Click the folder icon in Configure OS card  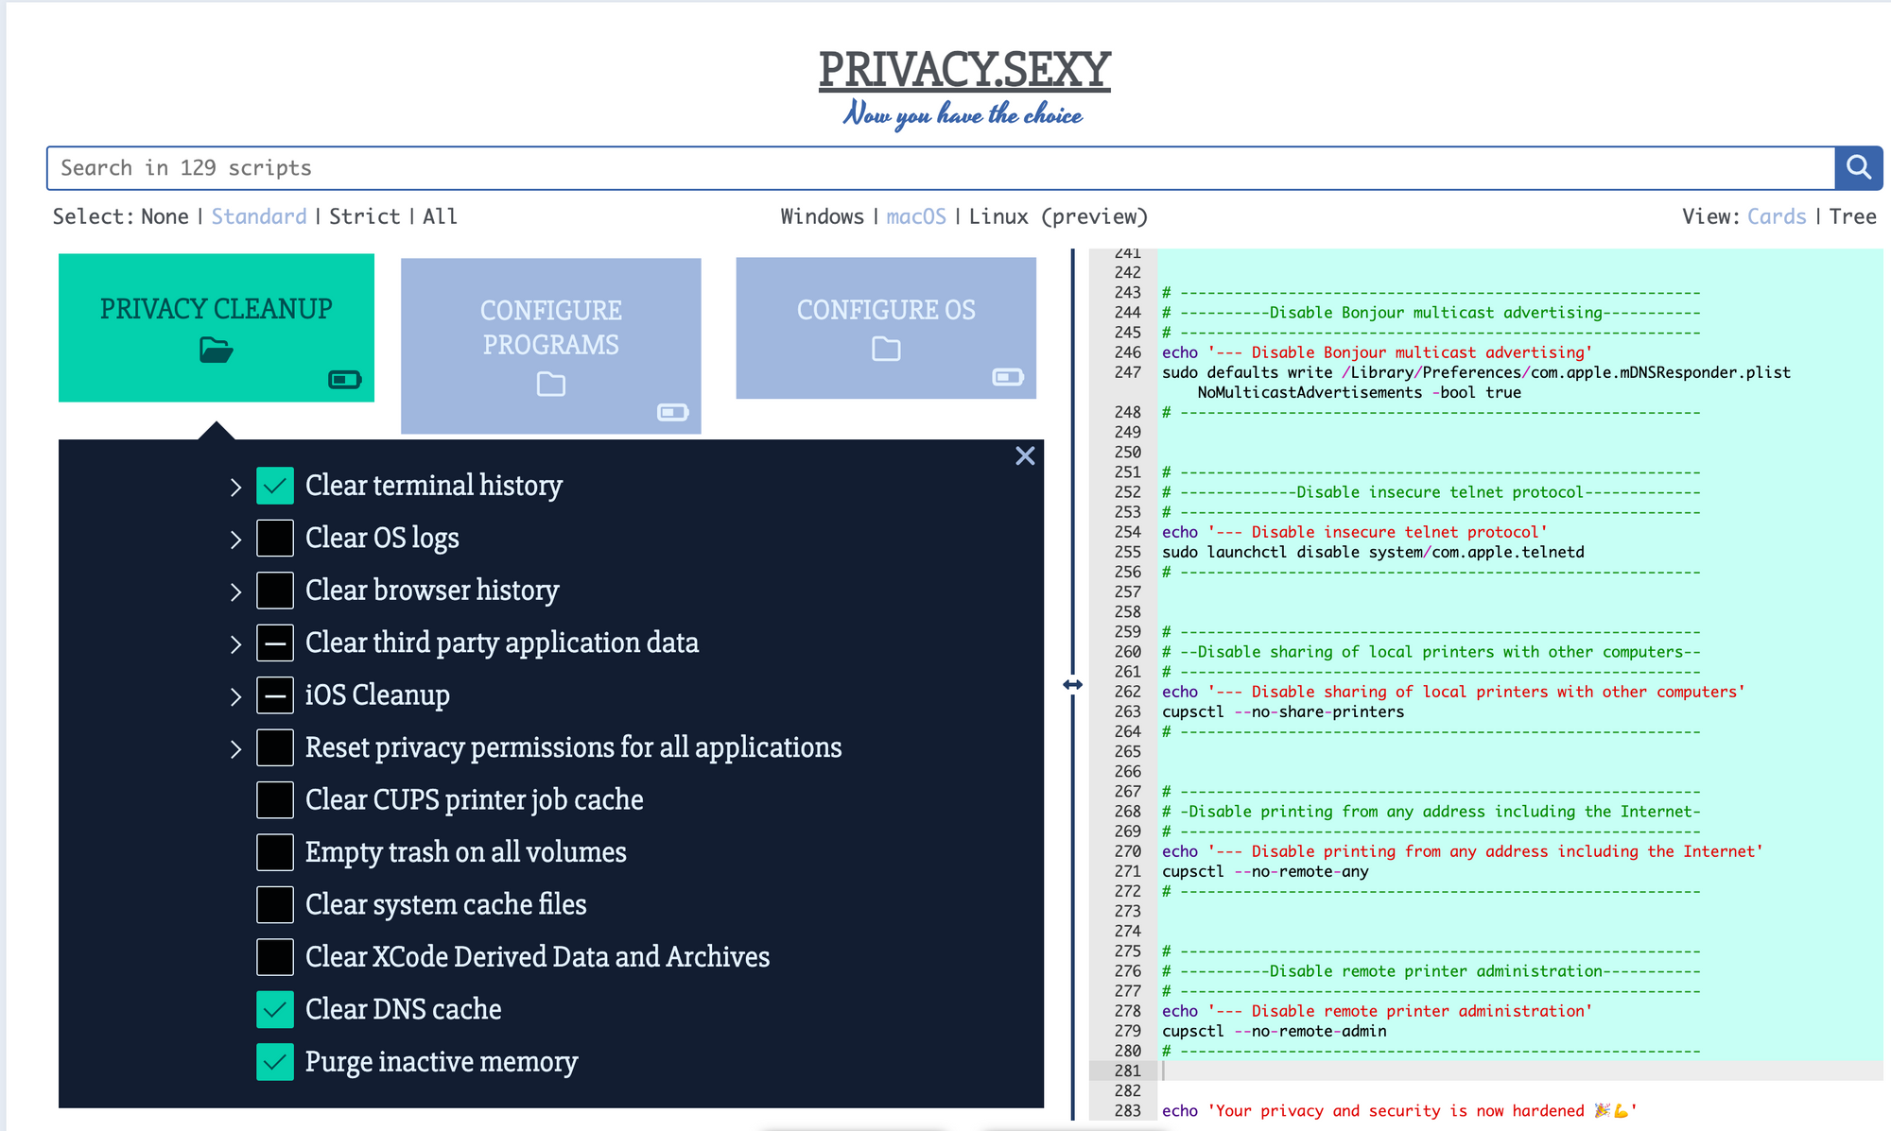885,350
